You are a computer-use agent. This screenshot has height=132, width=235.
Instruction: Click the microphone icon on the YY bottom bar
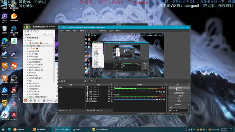35,101
